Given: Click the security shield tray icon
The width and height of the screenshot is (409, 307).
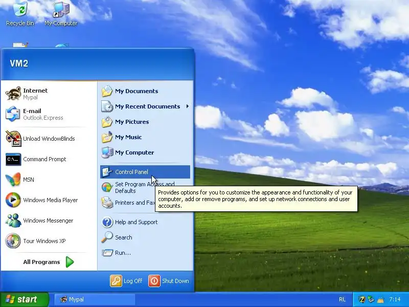Looking at the screenshot, I should coord(371,299).
